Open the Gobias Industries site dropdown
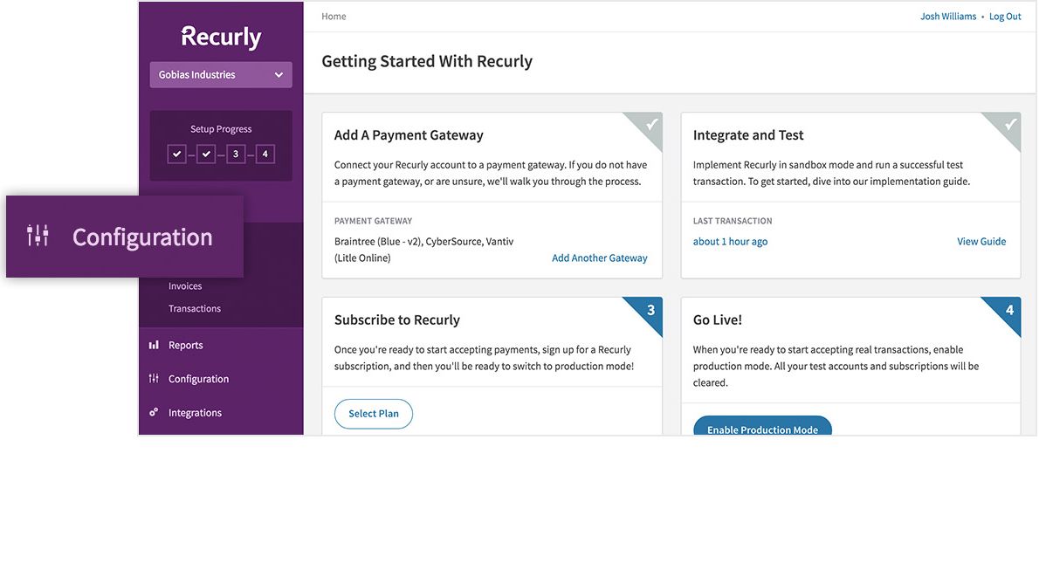 [221, 75]
